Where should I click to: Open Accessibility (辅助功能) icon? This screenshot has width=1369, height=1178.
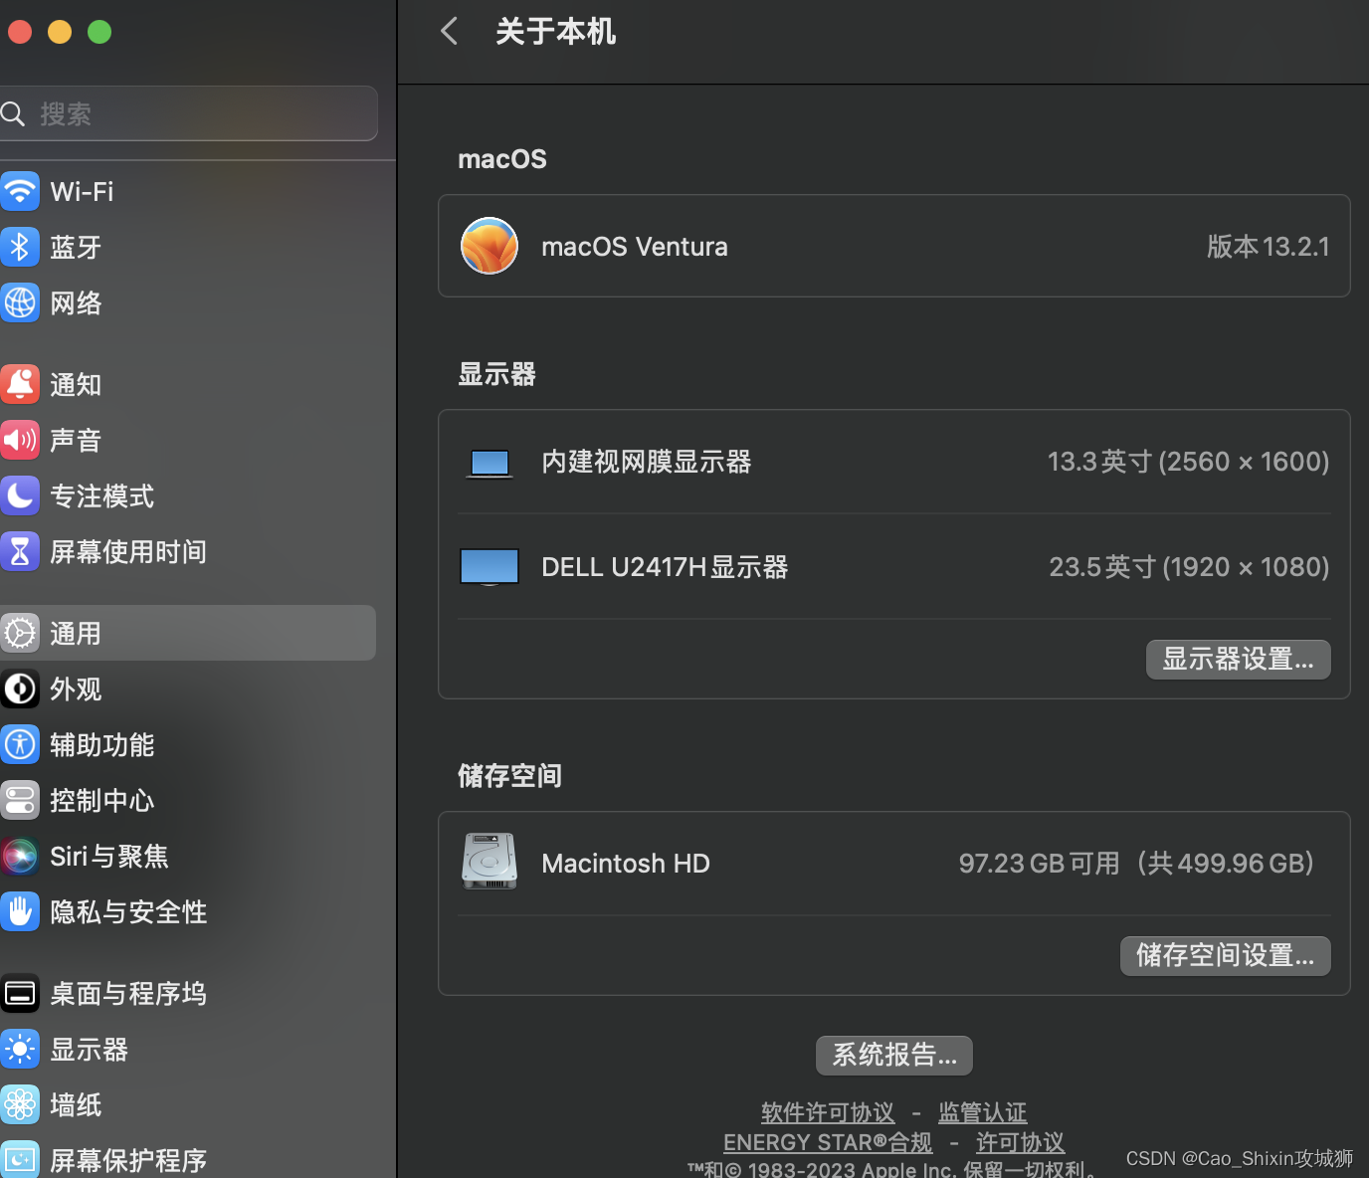pyautogui.click(x=20, y=744)
